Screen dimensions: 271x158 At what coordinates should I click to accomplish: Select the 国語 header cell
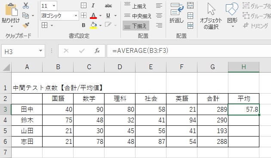coord(58,99)
